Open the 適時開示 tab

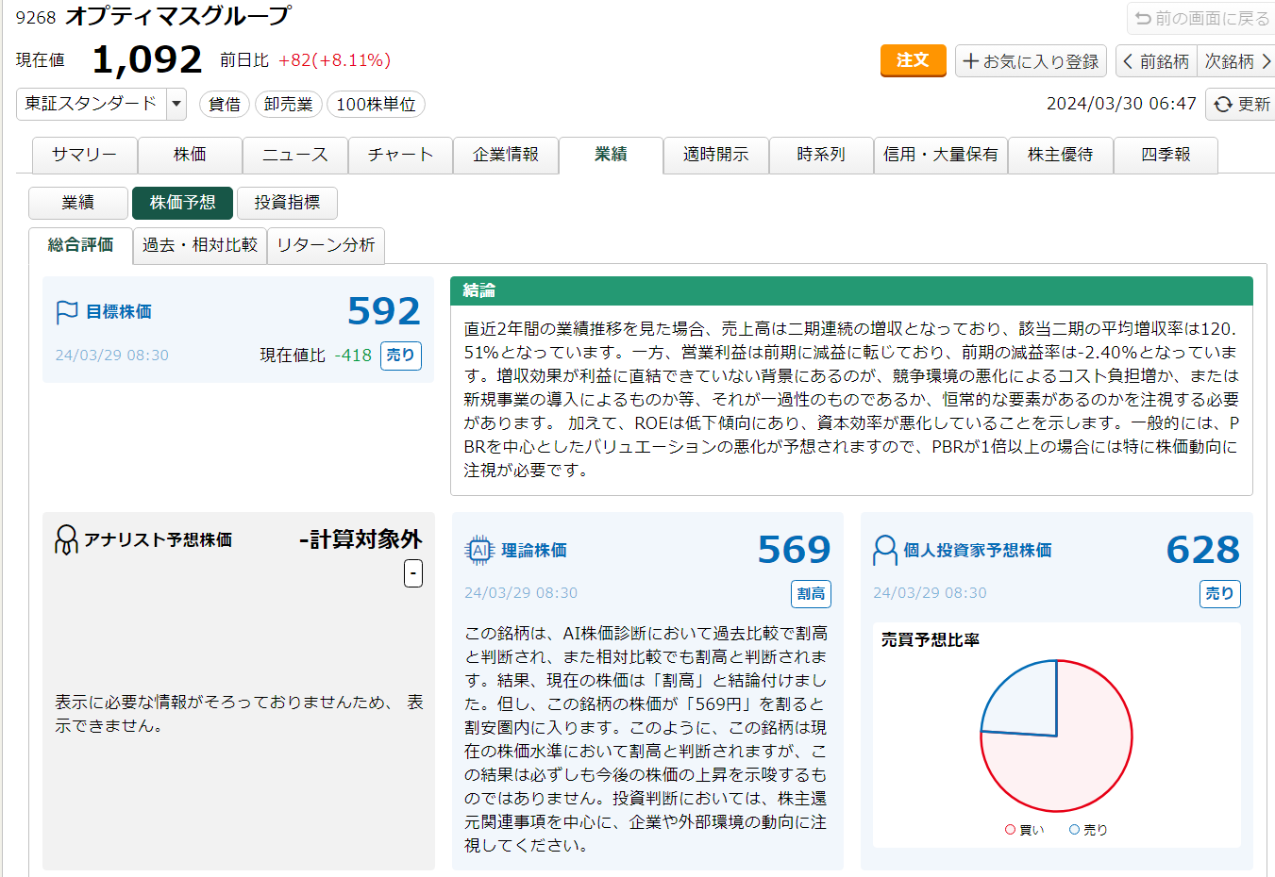716,156
